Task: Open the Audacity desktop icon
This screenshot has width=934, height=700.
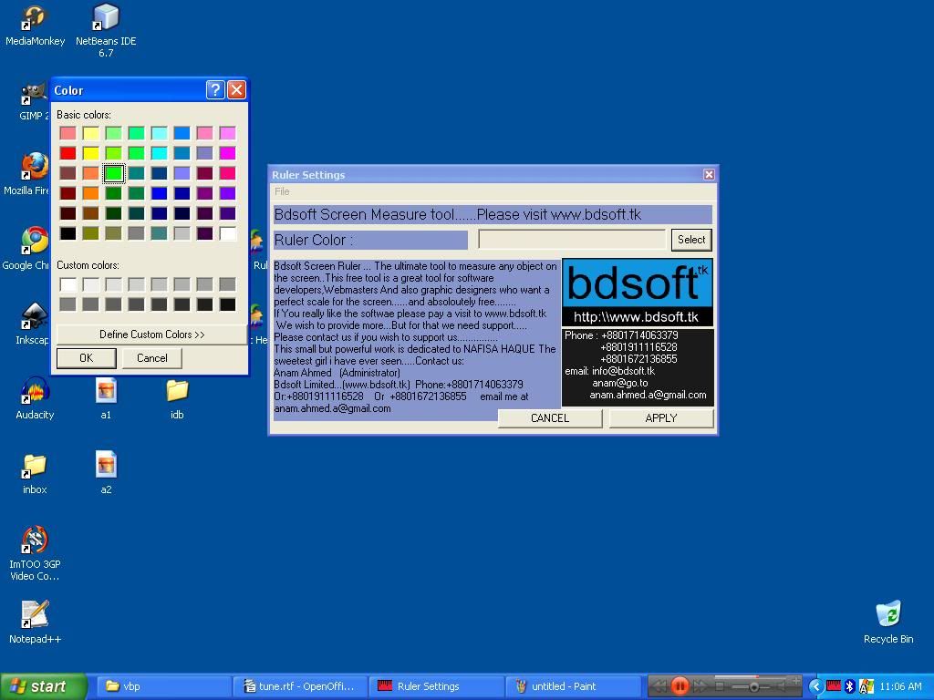Action: 35,392
